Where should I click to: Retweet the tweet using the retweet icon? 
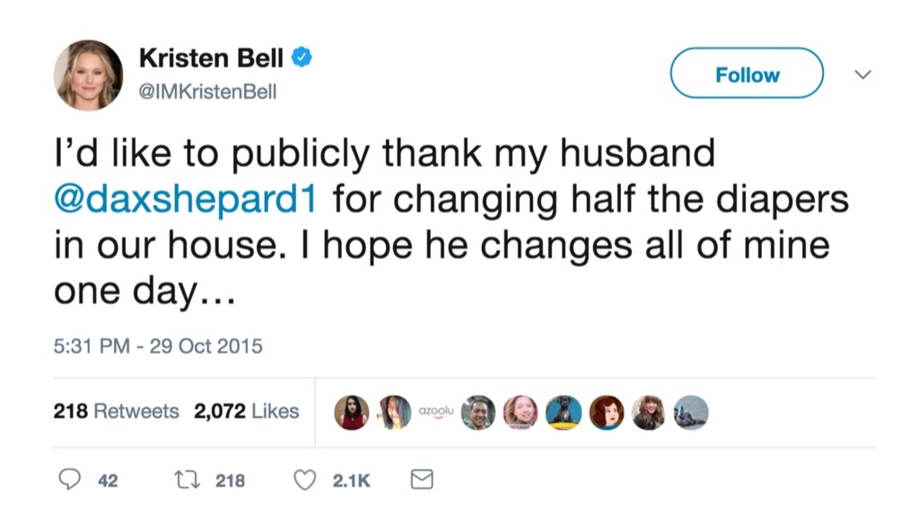click(x=186, y=480)
